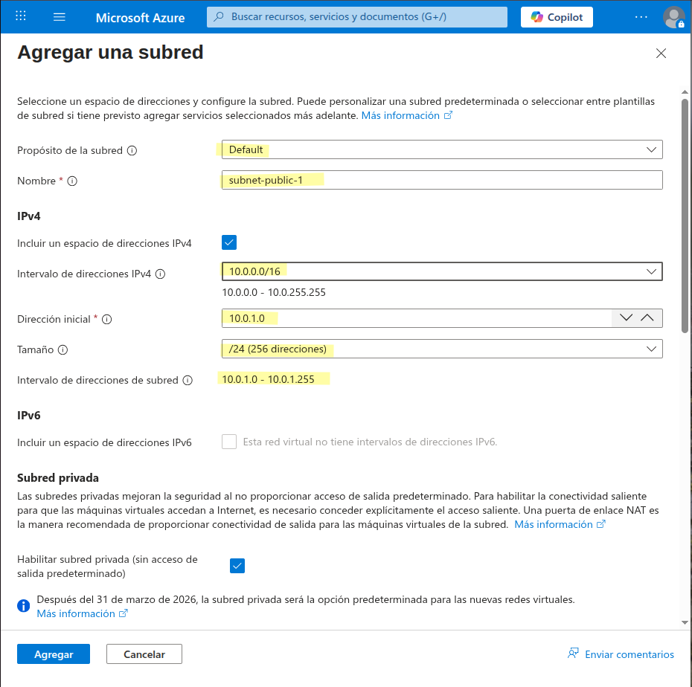This screenshot has height=687, width=692.
Task: Disable the Habilitar subred privada checkbox
Action: 237,566
